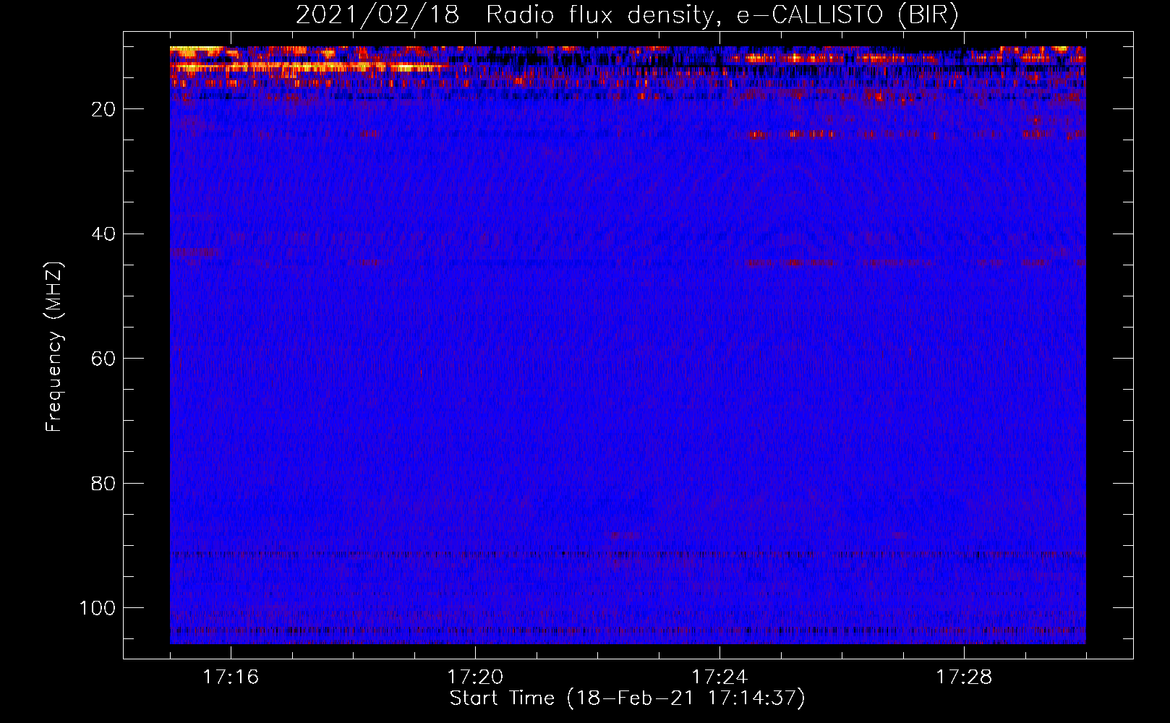Click the 17:28 time tick label
Image resolution: width=1170 pixels, height=723 pixels.
964,677
